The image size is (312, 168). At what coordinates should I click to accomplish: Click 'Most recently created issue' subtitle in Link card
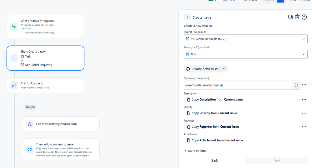[35, 87]
